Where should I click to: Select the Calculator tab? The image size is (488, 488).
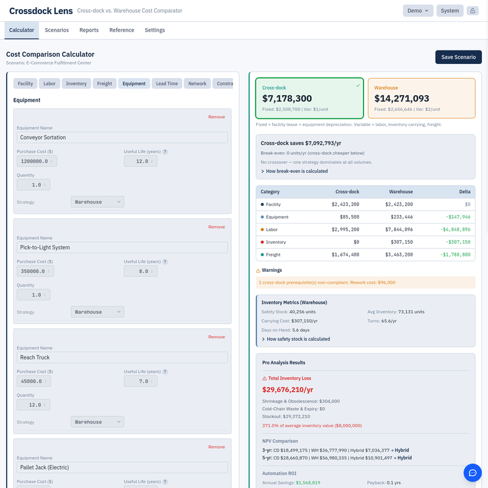pyautogui.click(x=21, y=30)
